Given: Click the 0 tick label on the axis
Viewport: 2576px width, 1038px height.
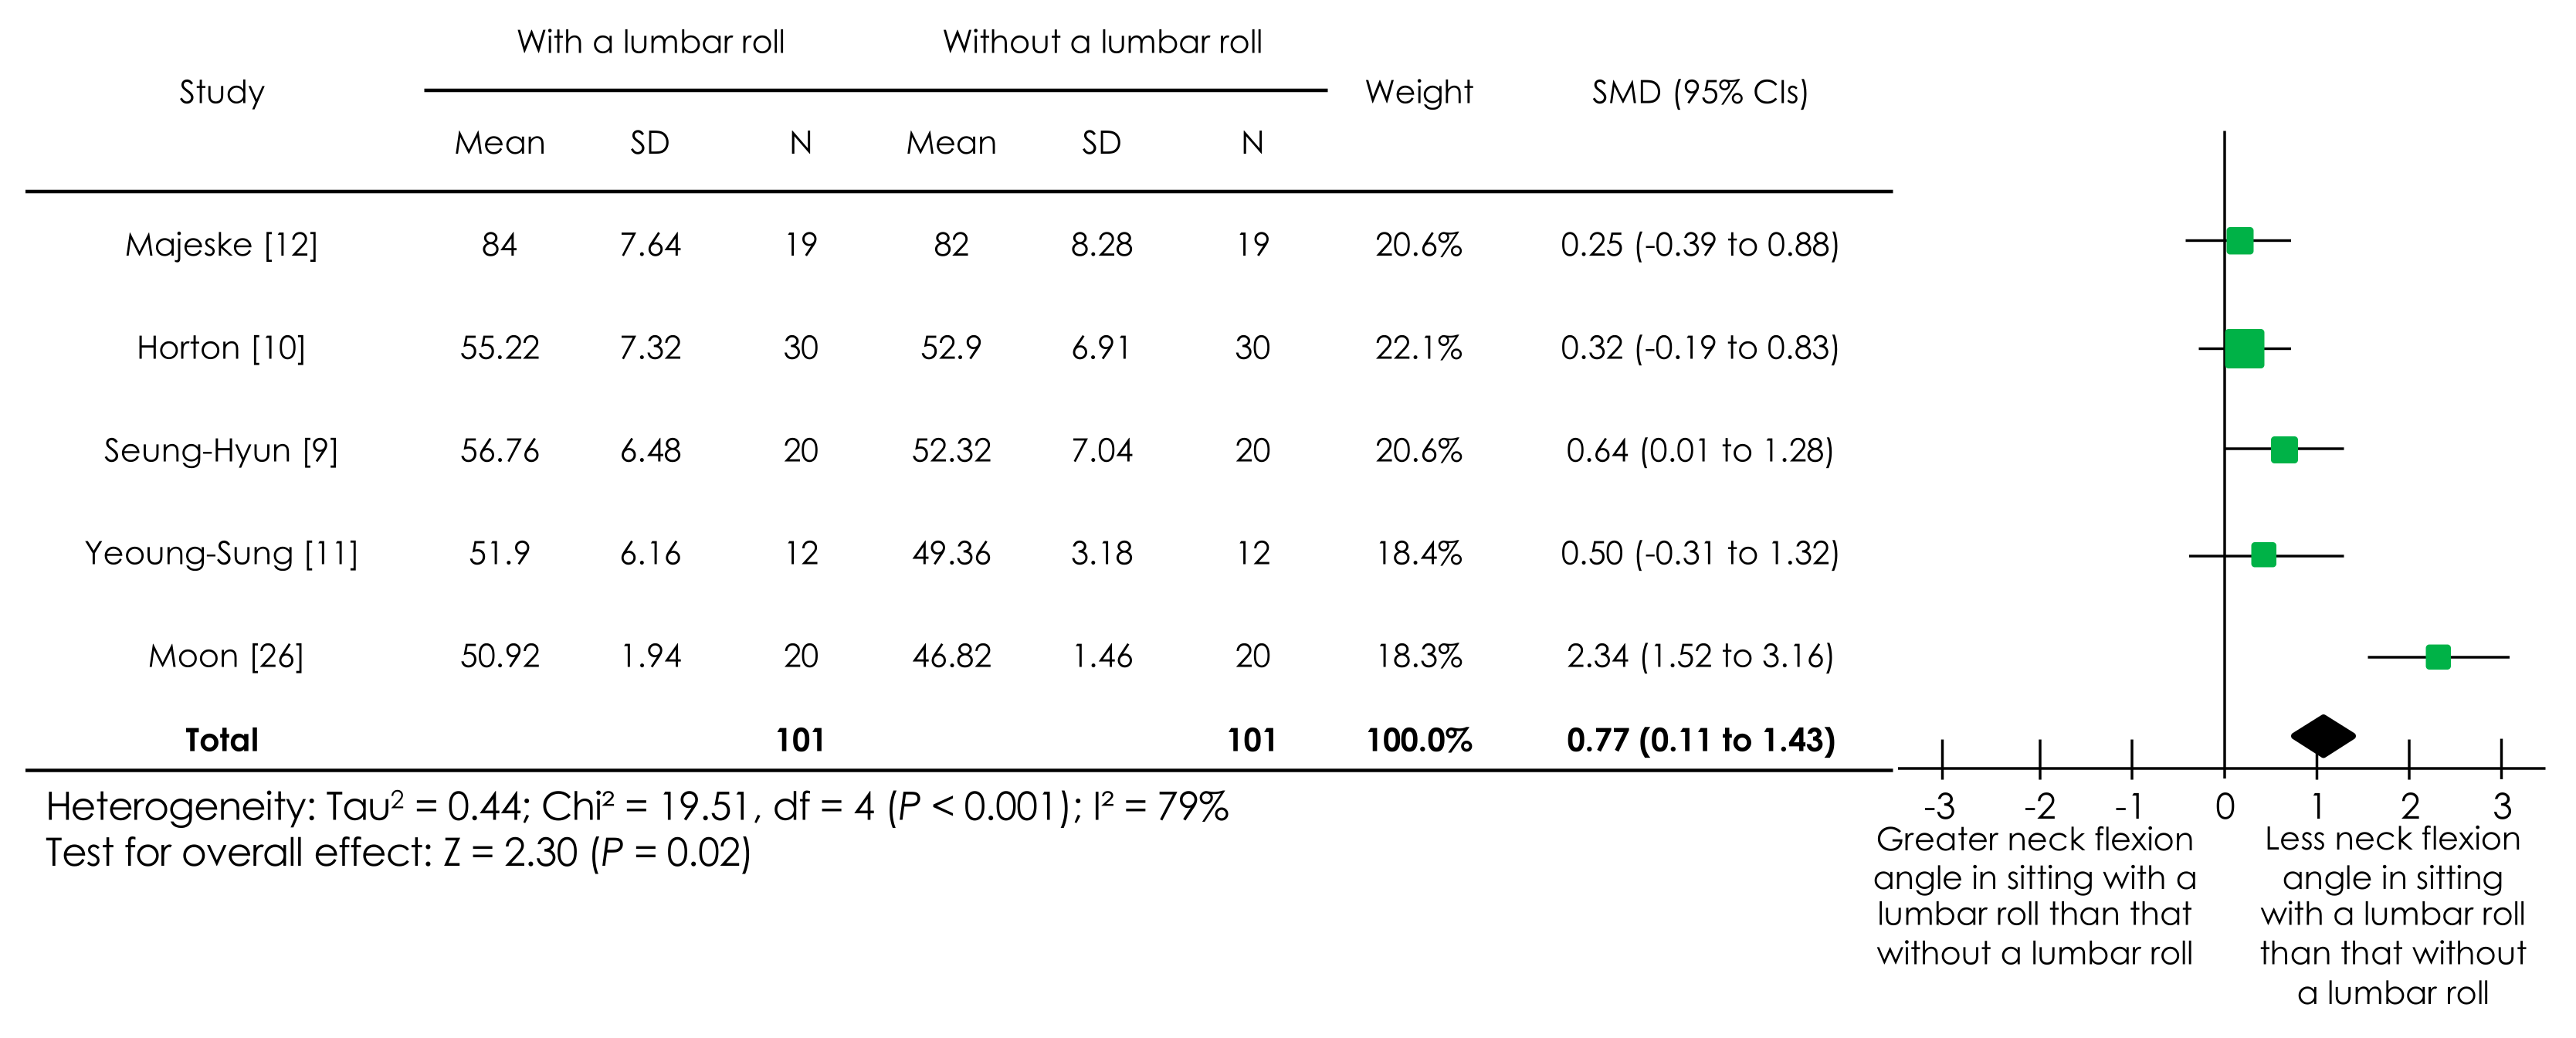Looking at the screenshot, I should tap(2224, 806).
